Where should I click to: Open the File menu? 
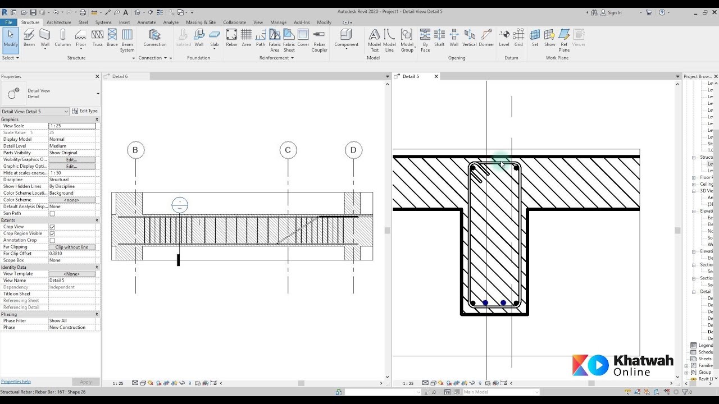tap(9, 22)
